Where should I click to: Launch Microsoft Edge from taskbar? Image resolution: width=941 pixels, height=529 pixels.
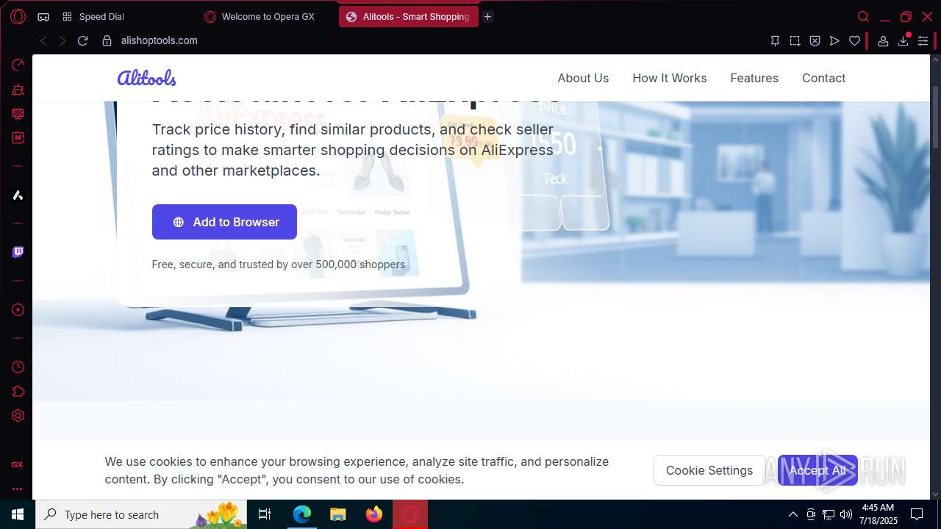click(x=302, y=514)
